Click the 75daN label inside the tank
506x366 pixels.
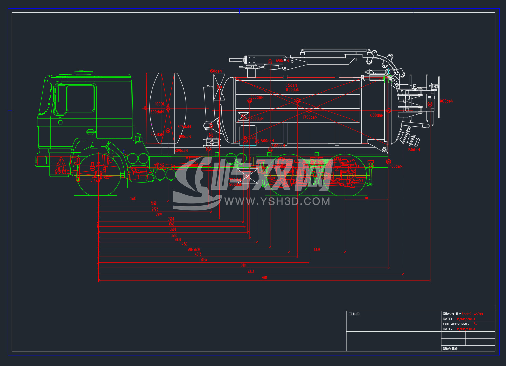(291, 85)
